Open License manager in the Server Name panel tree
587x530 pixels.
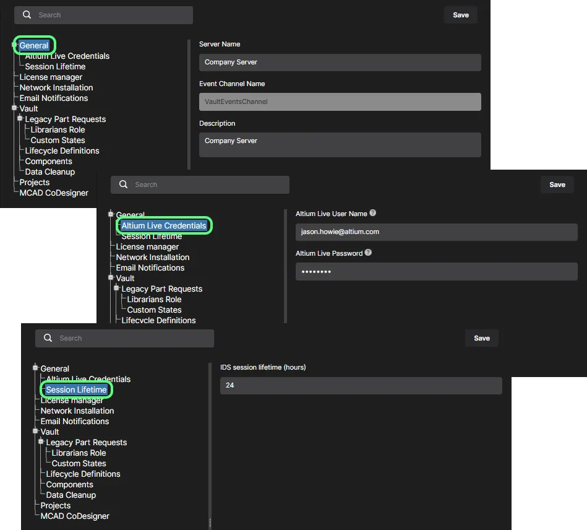click(51, 77)
